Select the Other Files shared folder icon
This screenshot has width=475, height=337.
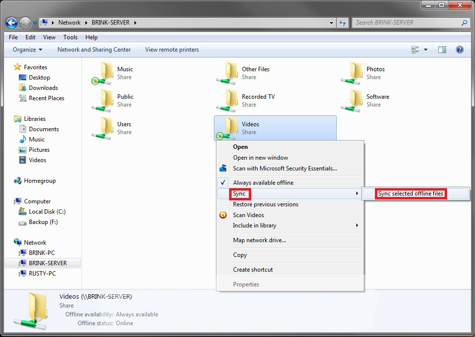[x=228, y=73]
